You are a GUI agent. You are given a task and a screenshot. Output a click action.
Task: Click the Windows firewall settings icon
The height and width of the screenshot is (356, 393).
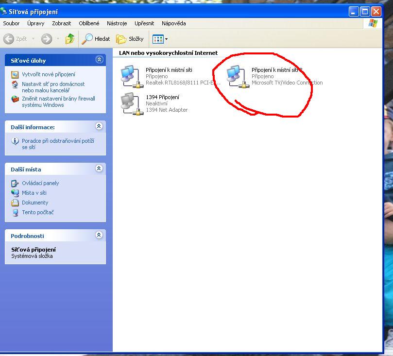coord(15,99)
